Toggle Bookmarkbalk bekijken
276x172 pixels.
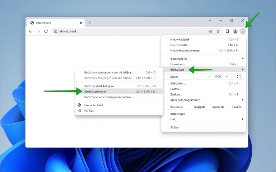pyautogui.click(x=119, y=86)
